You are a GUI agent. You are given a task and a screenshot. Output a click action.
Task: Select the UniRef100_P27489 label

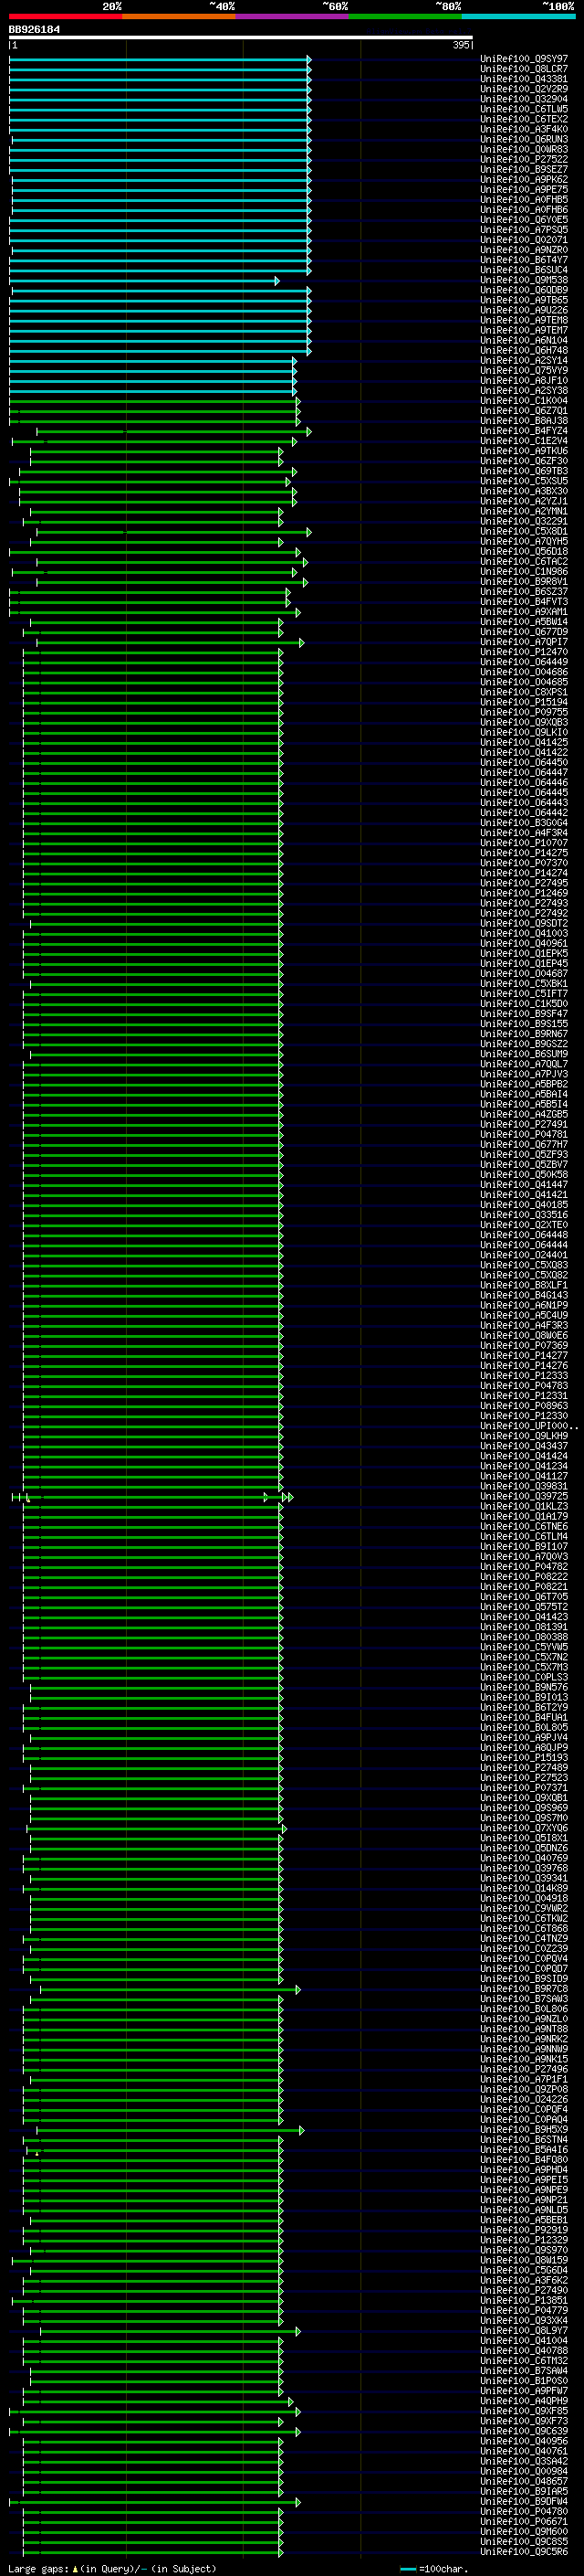(524, 1768)
